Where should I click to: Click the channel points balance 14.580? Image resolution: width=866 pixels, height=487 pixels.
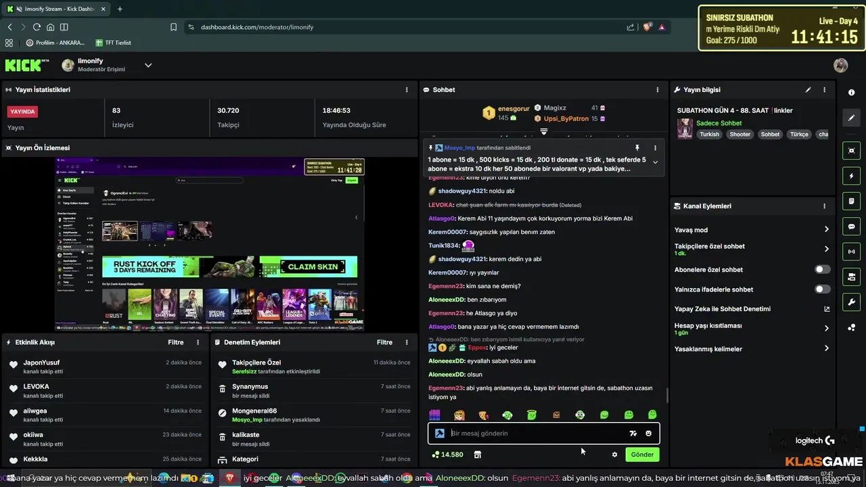[x=447, y=455]
